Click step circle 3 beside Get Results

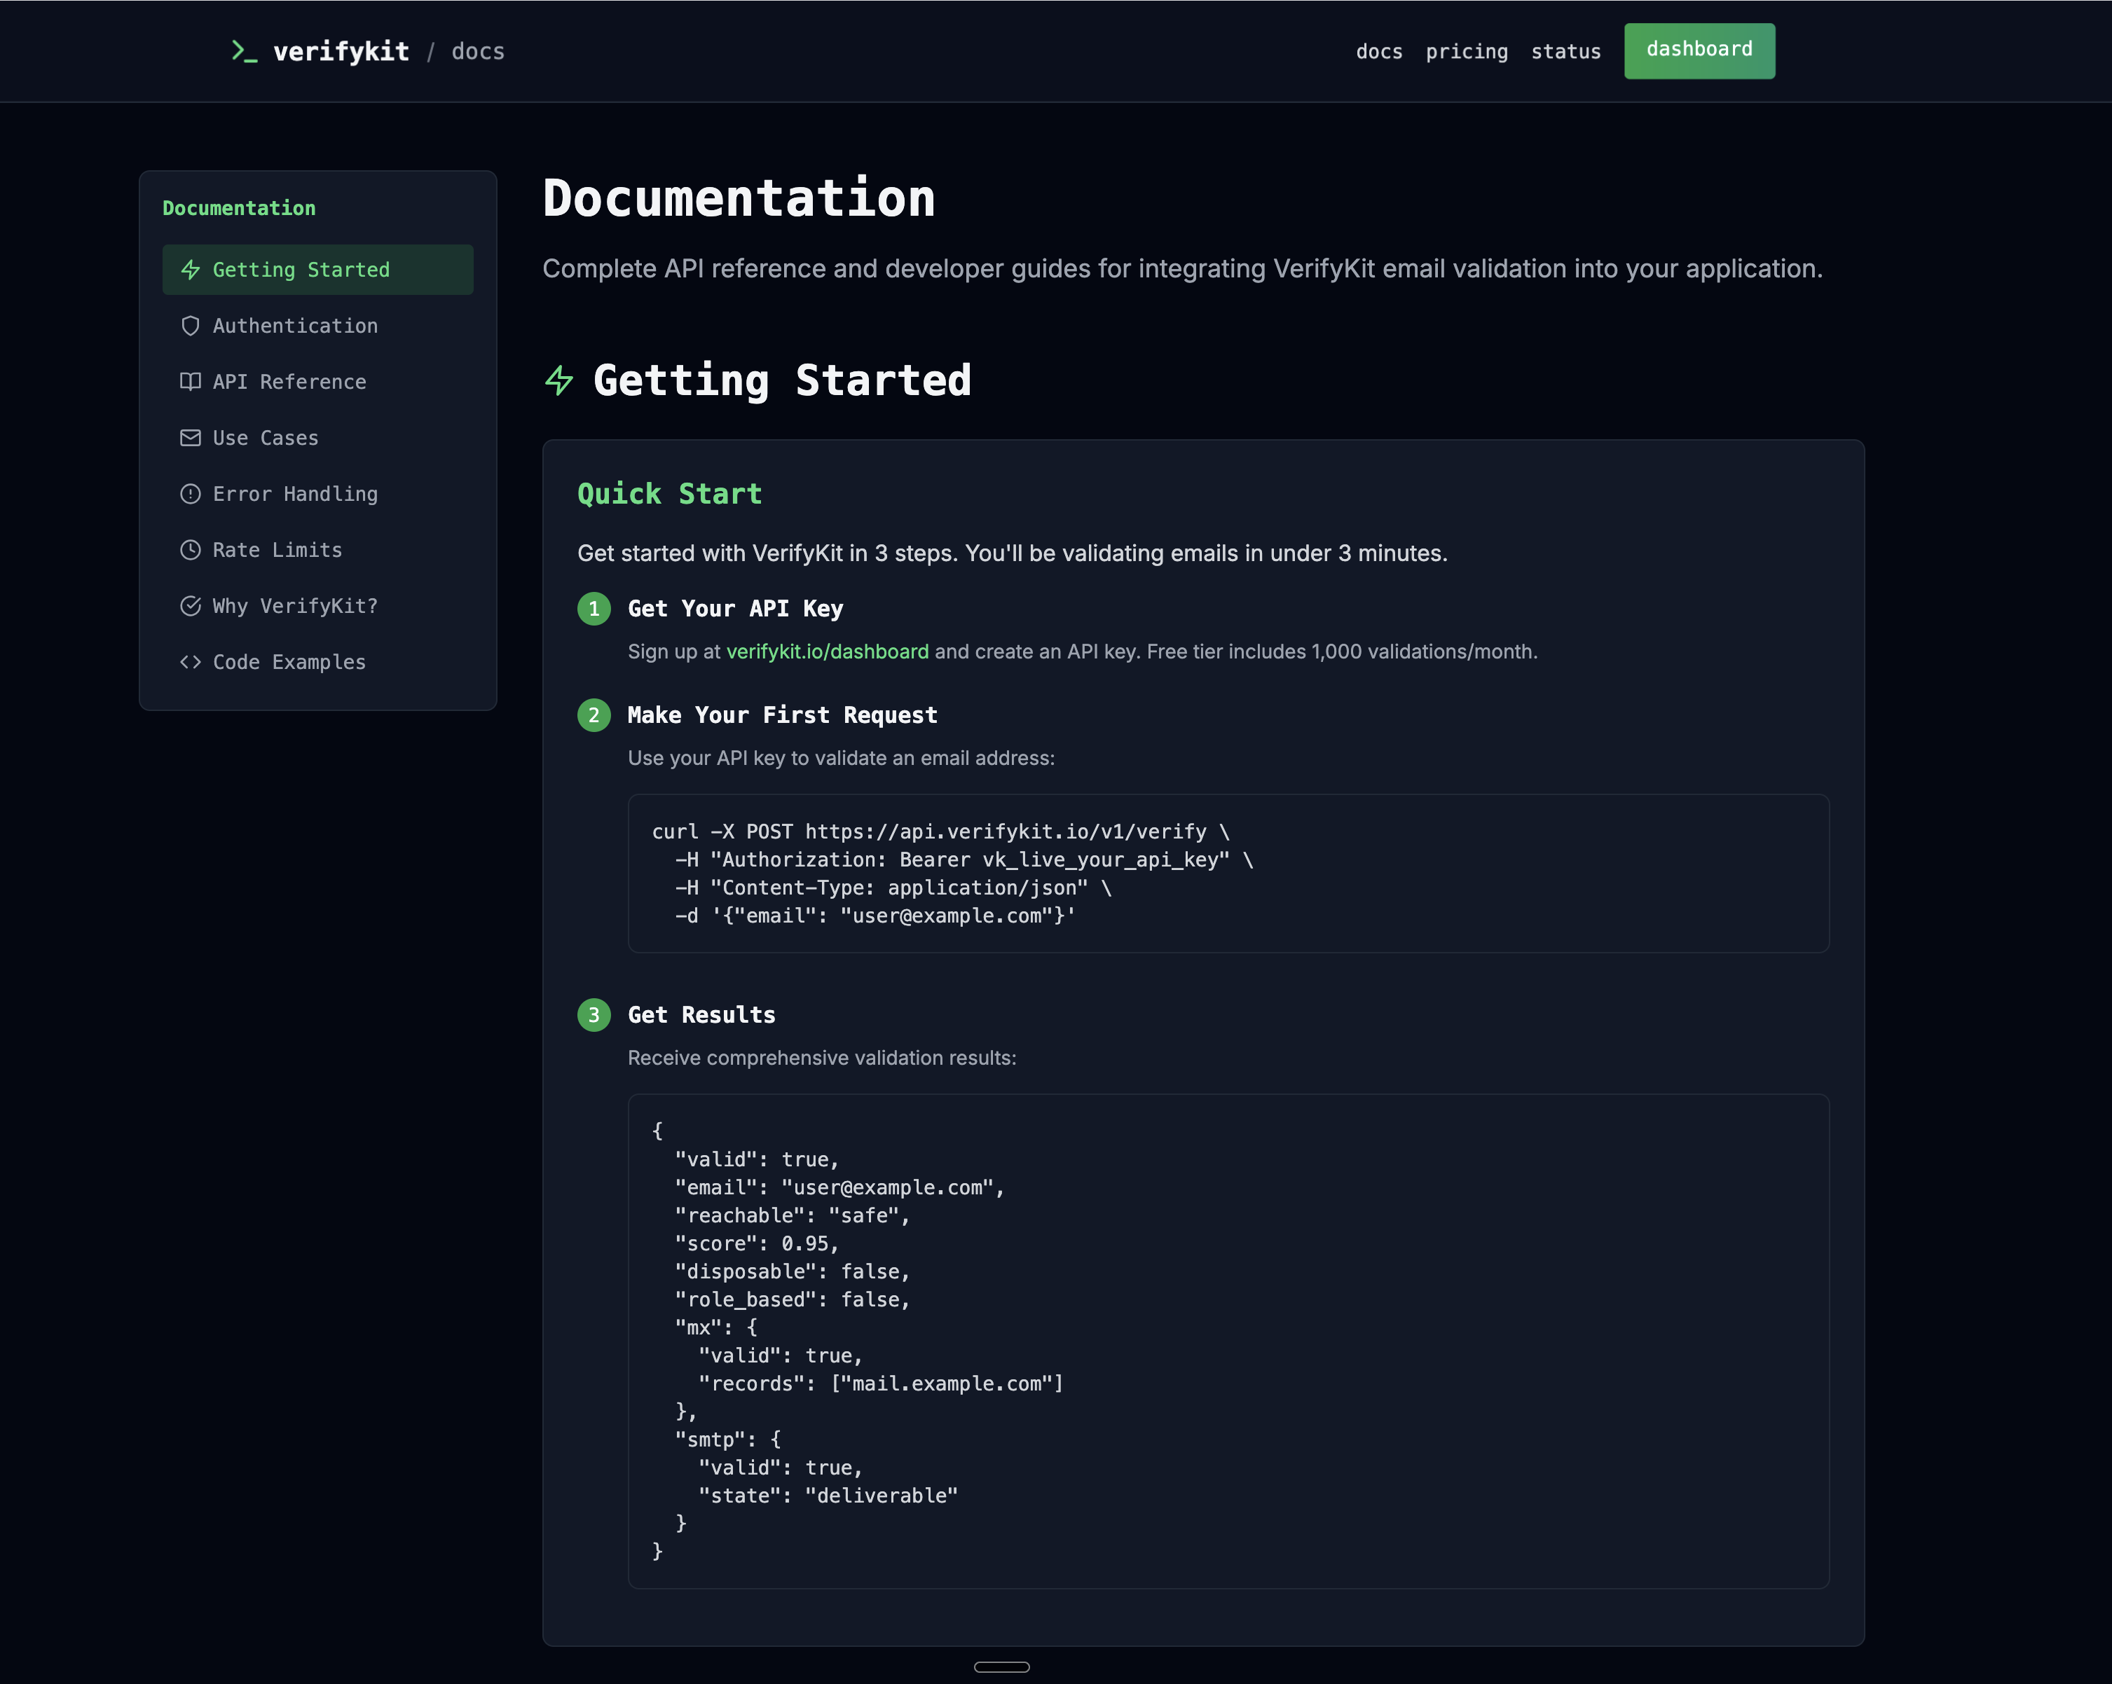(594, 1015)
